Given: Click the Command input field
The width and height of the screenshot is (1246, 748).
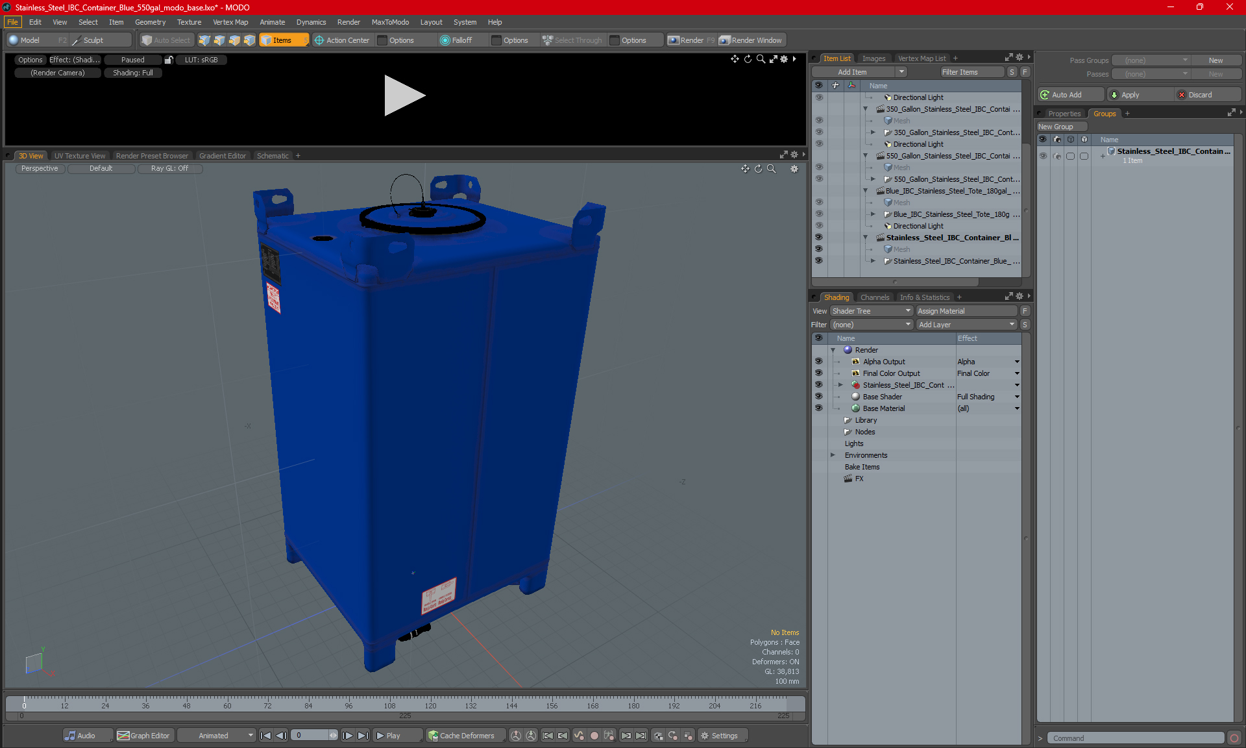Looking at the screenshot, I should (1136, 738).
